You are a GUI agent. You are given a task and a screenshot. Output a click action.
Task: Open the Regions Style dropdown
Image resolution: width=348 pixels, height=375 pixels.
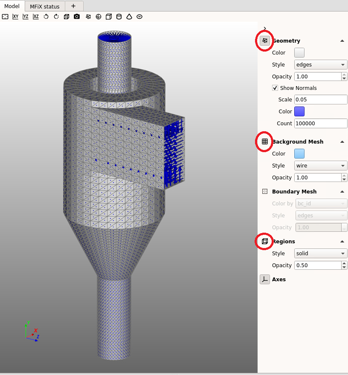coord(321,253)
